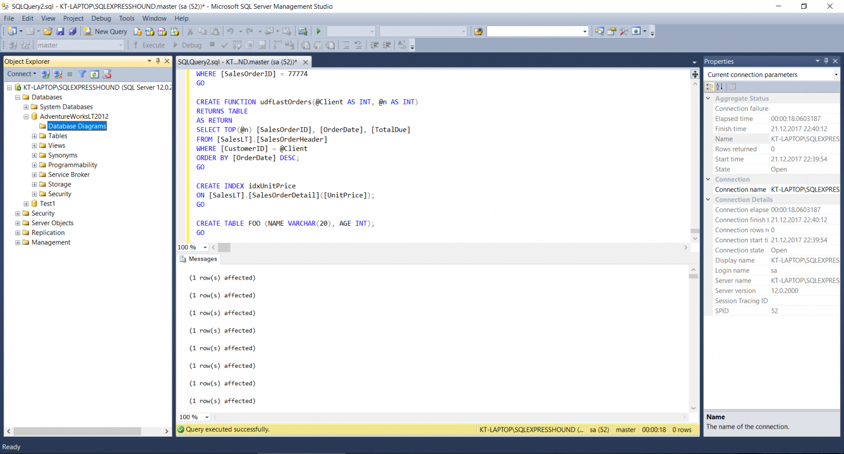Click the New Project icon
The width and height of the screenshot is (844, 454).
[x=13, y=31]
